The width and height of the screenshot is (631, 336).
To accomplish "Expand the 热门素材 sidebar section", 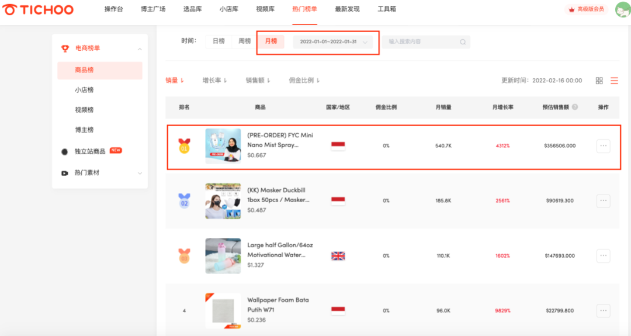I will tap(140, 173).
